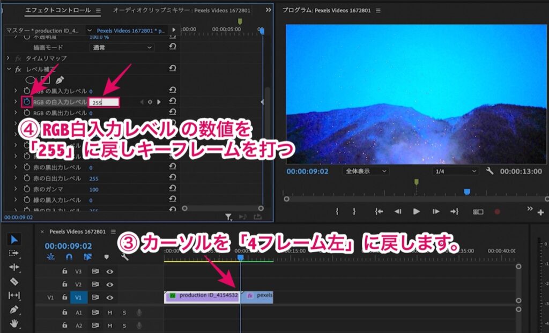The image size is (549, 333).
Task: Reset RGB の白入力レベル parameter
Action: tap(172, 101)
